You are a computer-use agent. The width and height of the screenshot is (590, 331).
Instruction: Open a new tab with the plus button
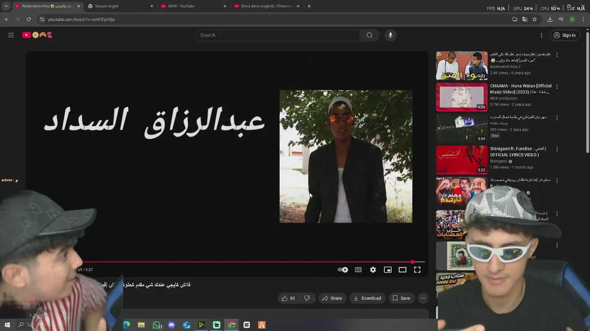click(309, 6)
